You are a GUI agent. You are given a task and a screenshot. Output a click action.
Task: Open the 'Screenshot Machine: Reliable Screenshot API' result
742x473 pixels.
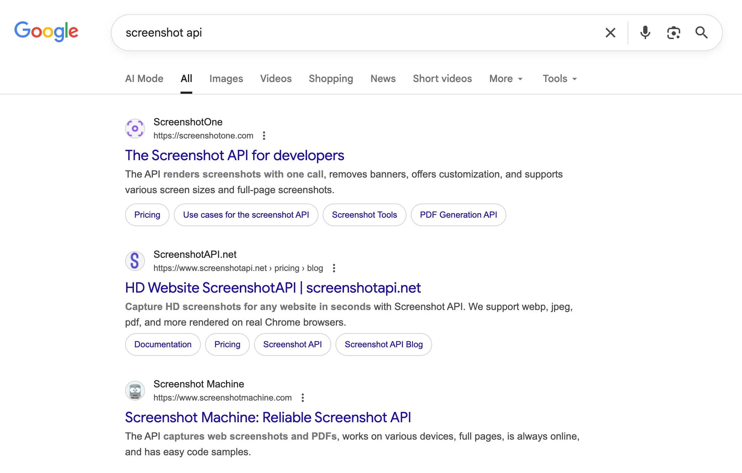click(x=268, y=417)
